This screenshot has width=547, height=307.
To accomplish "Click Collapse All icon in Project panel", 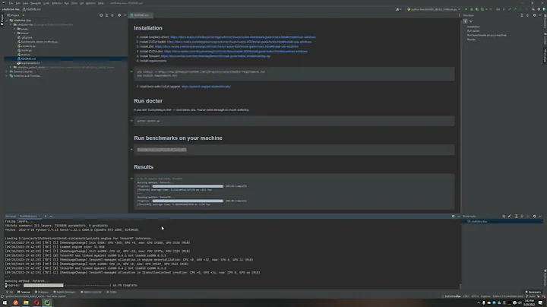I will coord(112,15).
